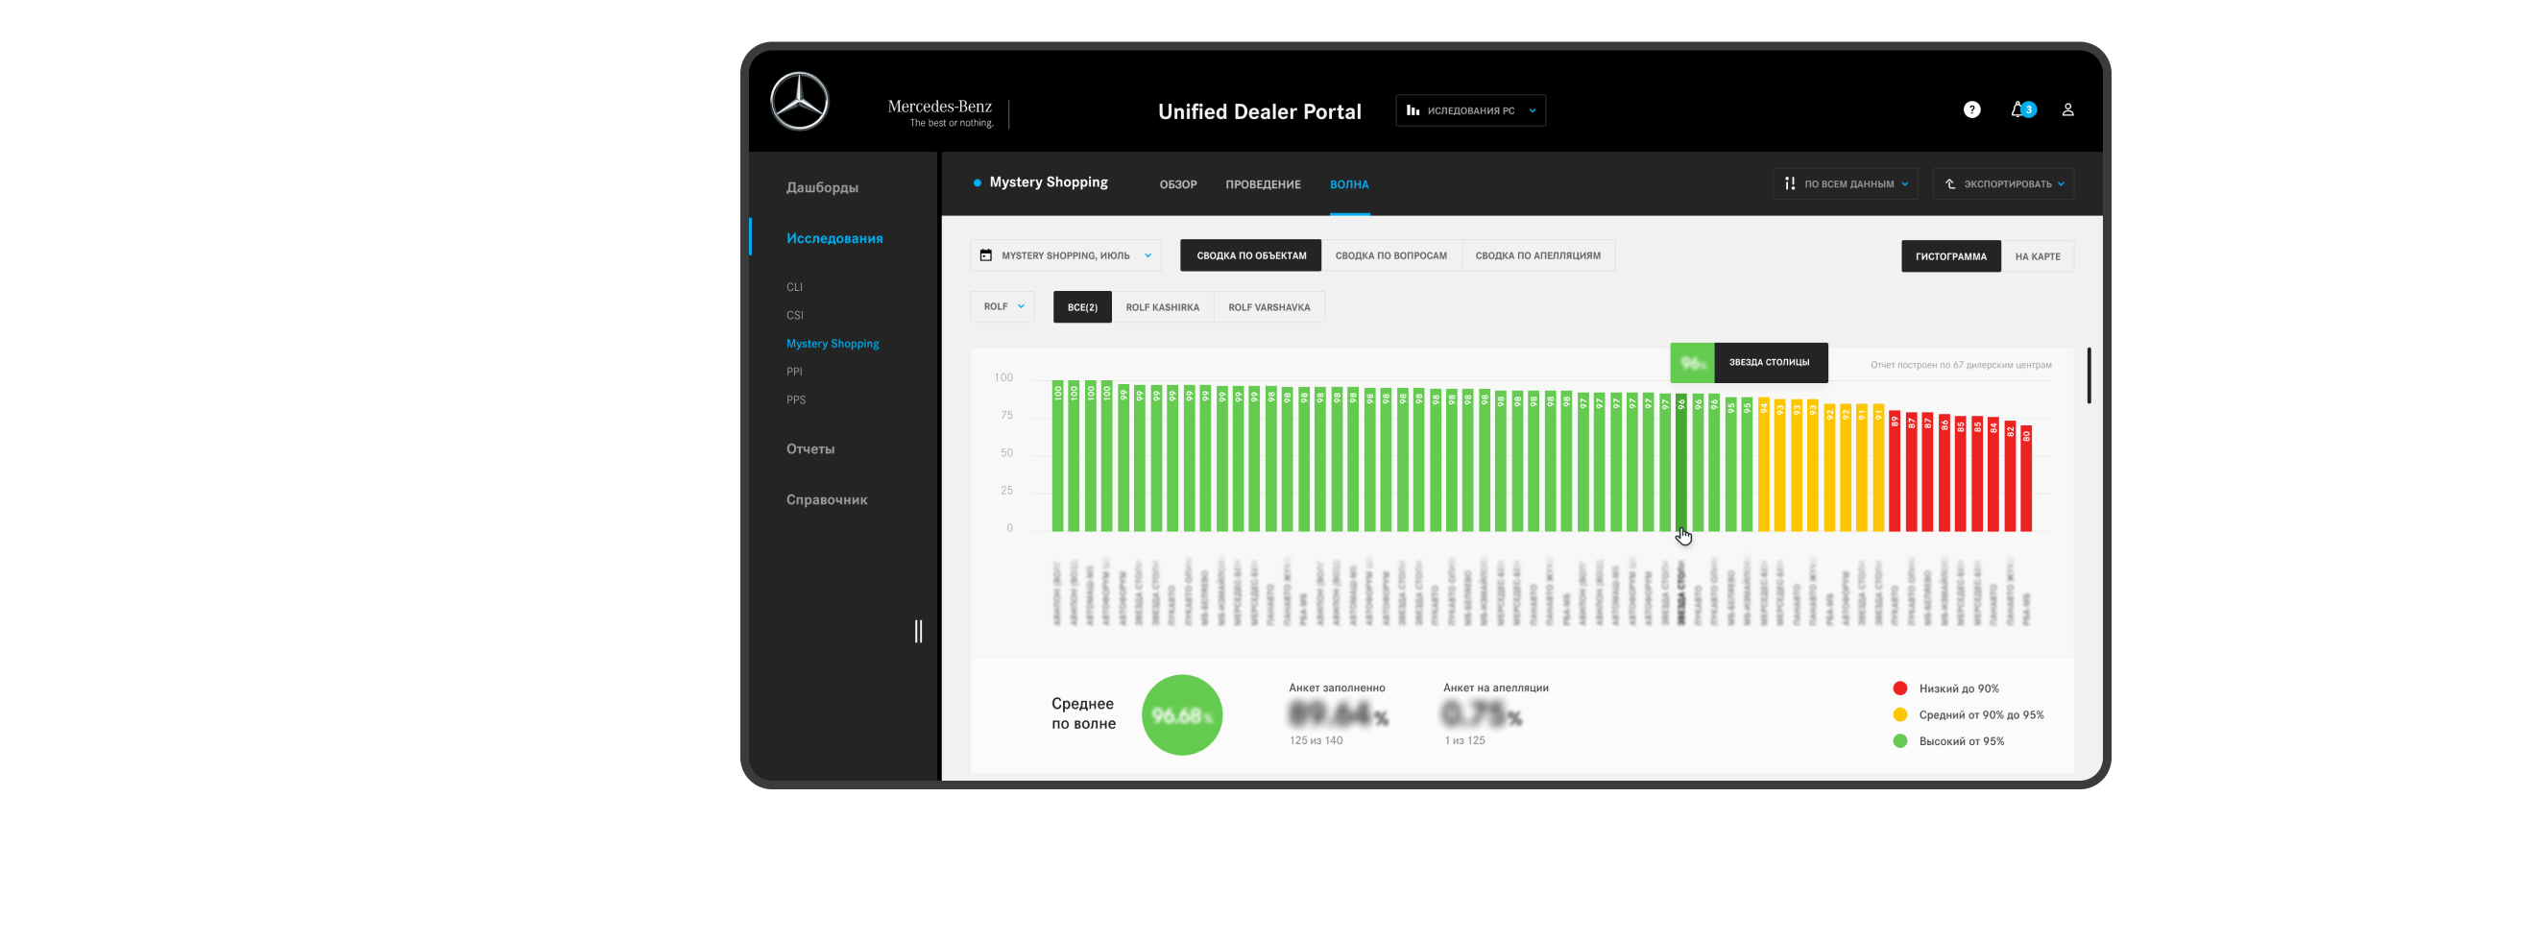Screen dimensions: 2536x942
Task: Click the Mystery Shopping page title
Action: coord(1048,182)
